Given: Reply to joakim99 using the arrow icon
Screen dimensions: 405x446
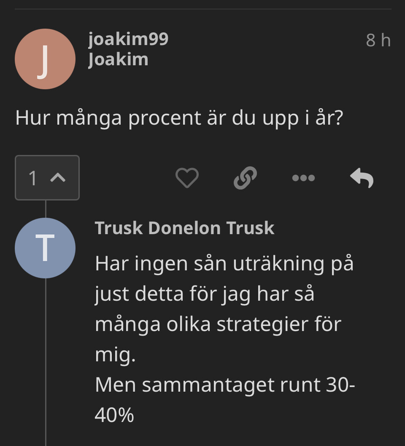Looking at the screenshot, I should 362,178.
